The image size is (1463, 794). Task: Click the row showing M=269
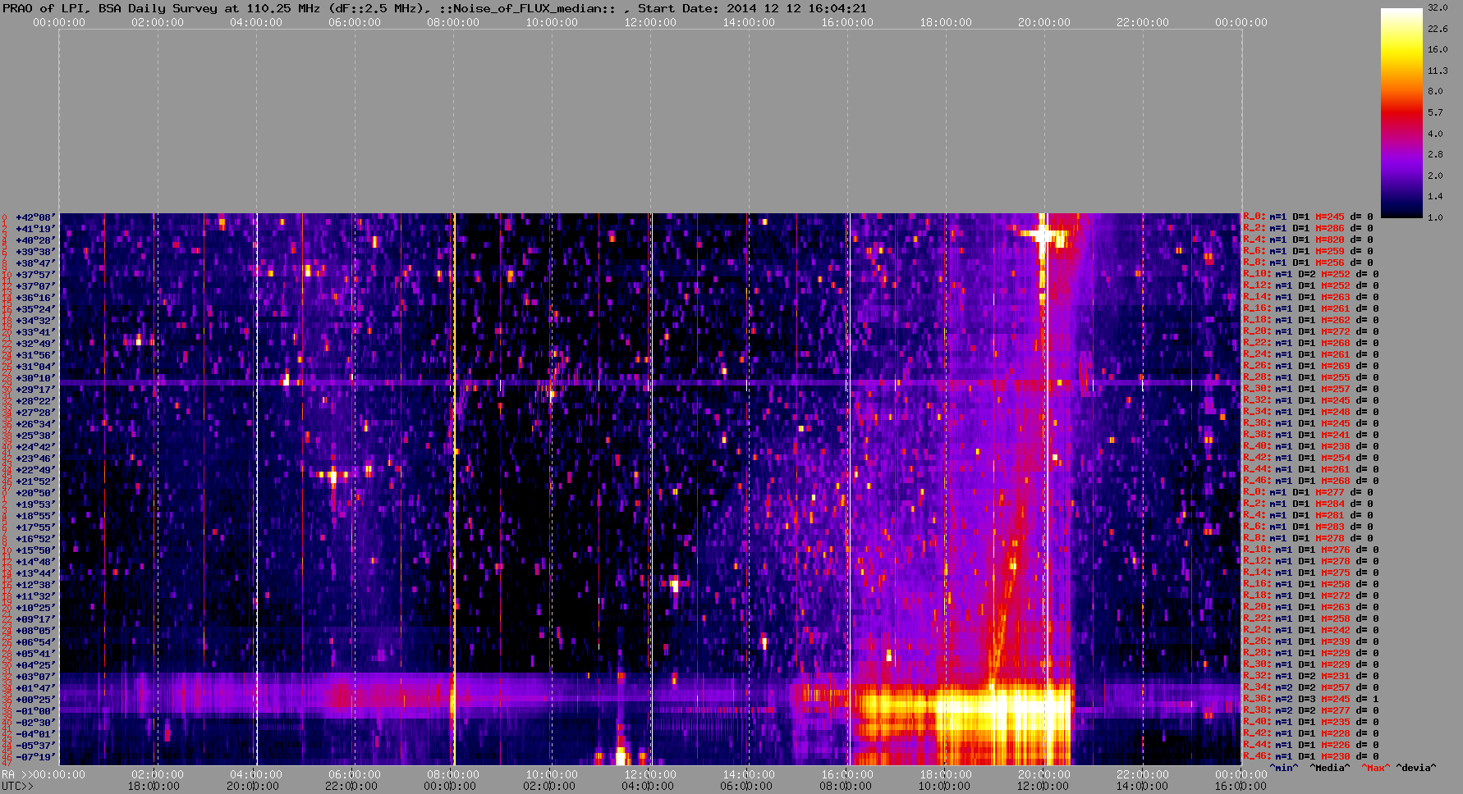coord(1311,367)
